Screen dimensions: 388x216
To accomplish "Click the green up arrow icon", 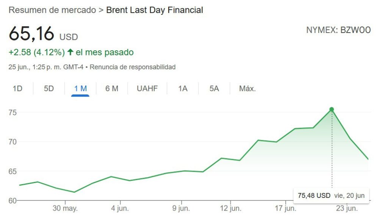I will pyautogui.click(x=70, y=52).
